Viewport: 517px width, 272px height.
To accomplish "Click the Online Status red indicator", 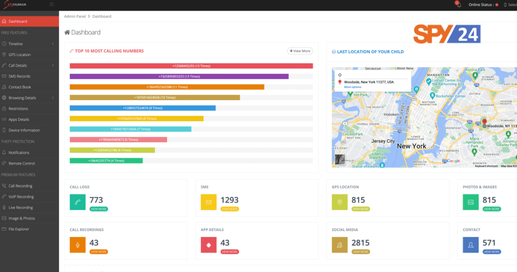I will (x=497, y=5).
